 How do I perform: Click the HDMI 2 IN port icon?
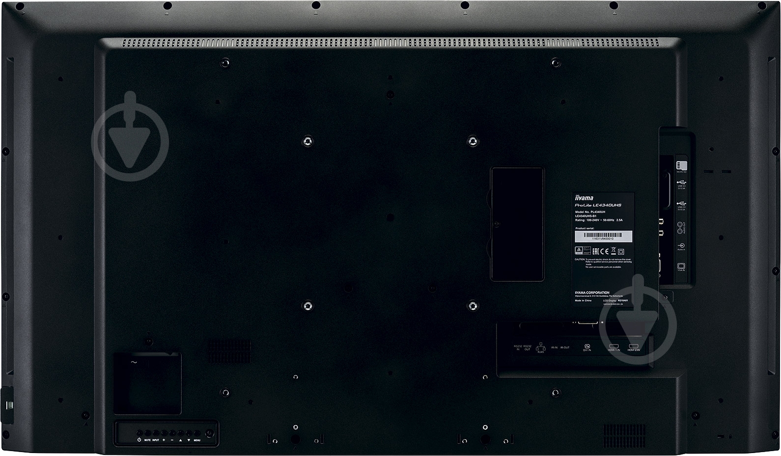click(634, 346)
